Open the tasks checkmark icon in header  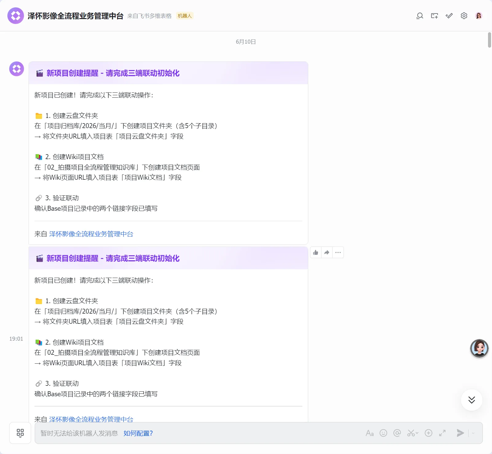pos(449,16)
